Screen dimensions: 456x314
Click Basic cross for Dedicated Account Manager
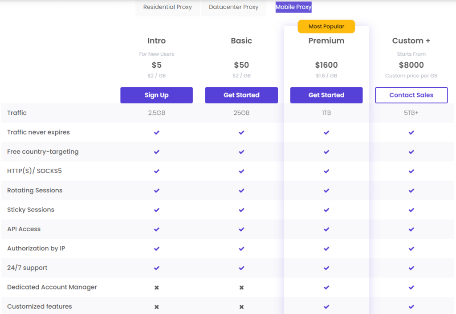(241, 288)
